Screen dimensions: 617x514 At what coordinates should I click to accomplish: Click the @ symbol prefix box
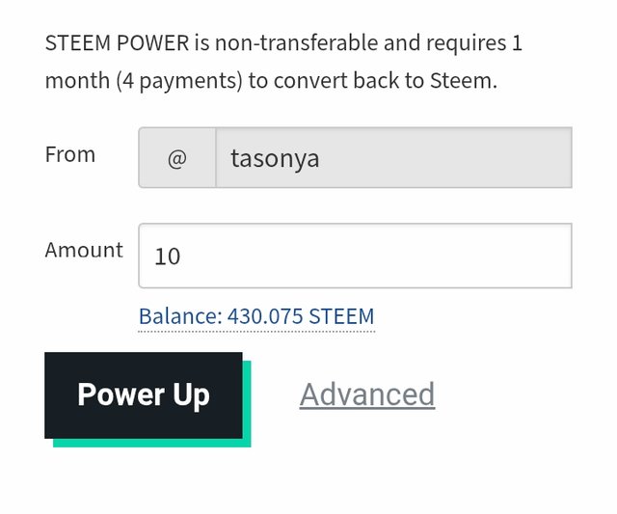pos(177,157)
